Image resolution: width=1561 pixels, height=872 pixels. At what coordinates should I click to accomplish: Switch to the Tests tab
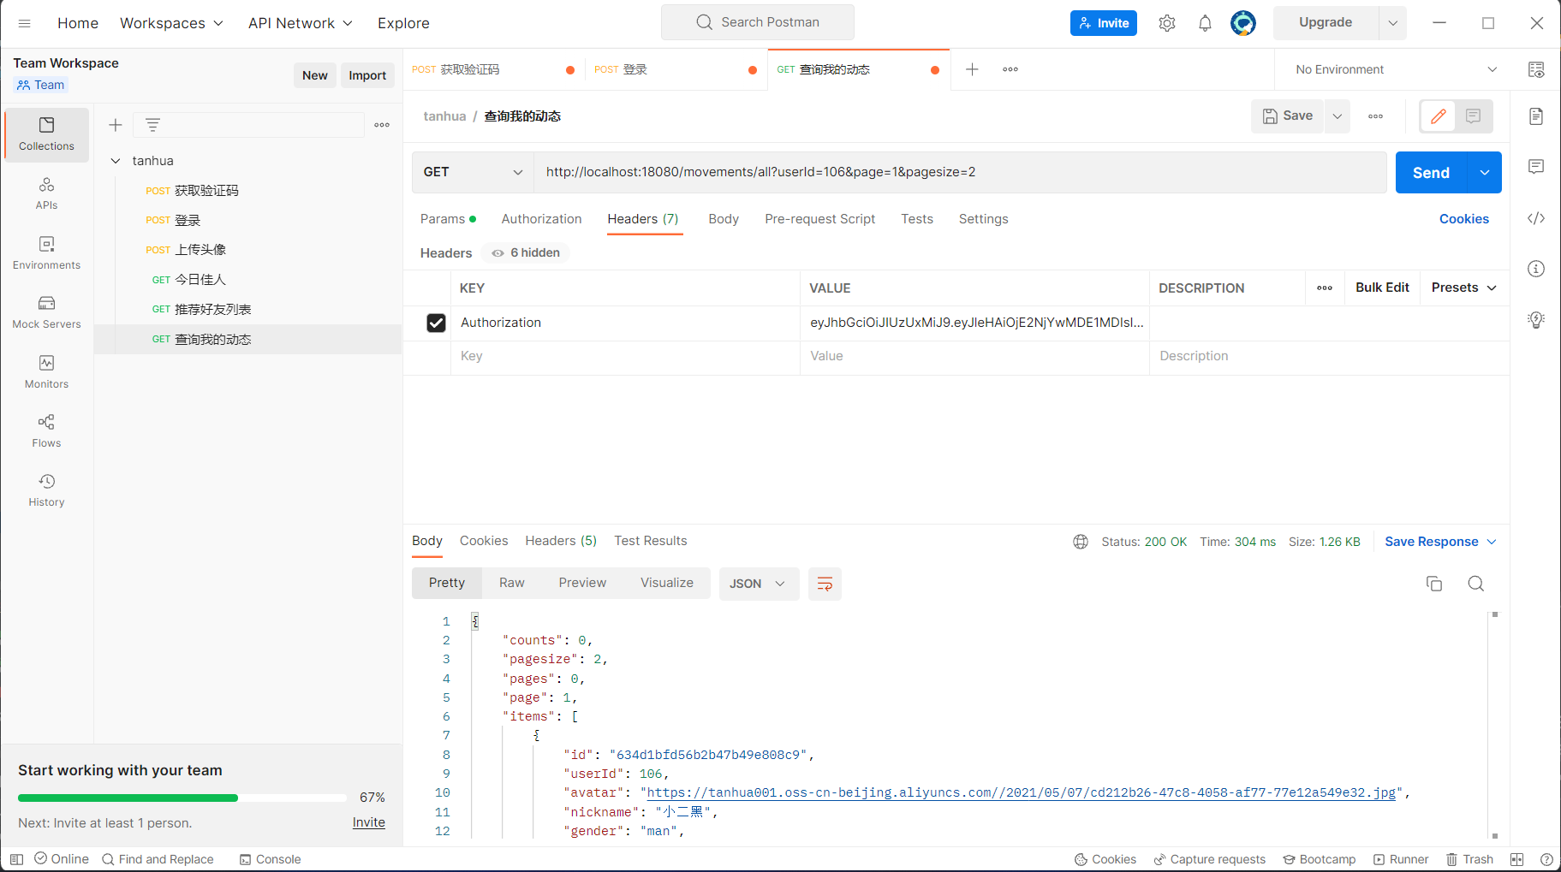[917, 219]
